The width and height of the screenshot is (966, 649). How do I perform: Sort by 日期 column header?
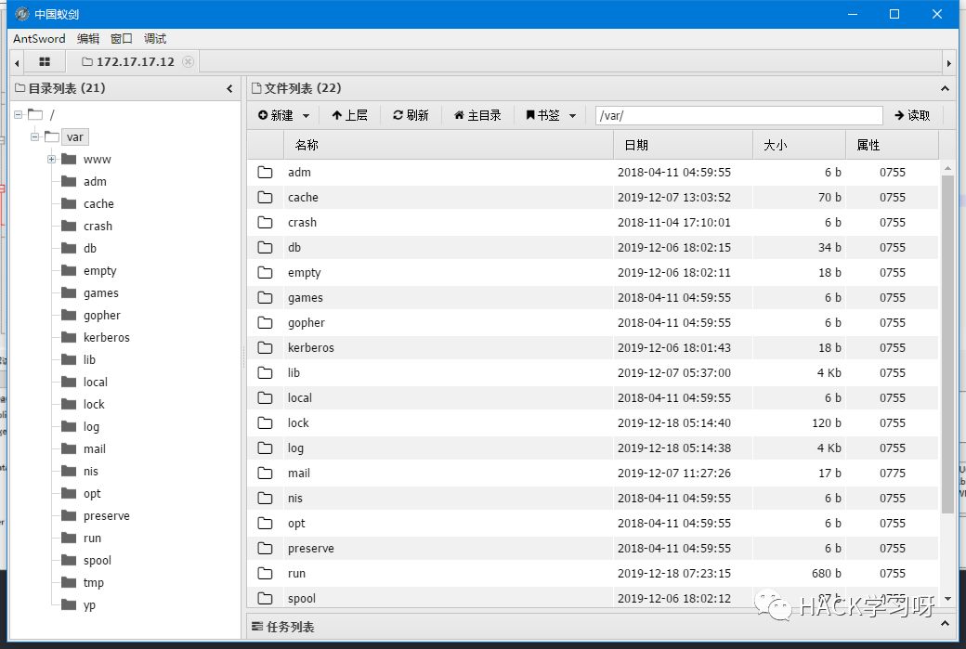(x=684, y=145)
